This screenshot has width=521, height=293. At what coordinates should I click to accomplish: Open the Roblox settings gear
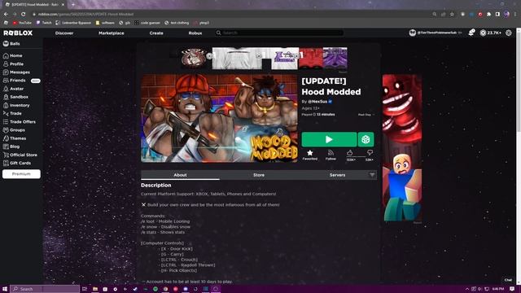(x=508, y=33)
